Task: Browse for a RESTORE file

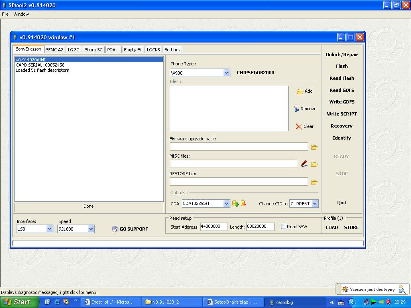Action: click(x=314, y=181)
